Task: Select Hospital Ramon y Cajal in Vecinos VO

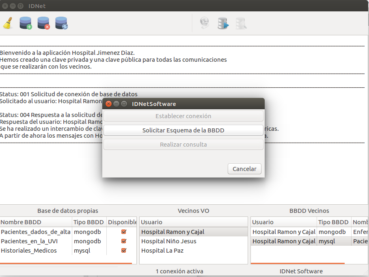Action: point(194,232)
